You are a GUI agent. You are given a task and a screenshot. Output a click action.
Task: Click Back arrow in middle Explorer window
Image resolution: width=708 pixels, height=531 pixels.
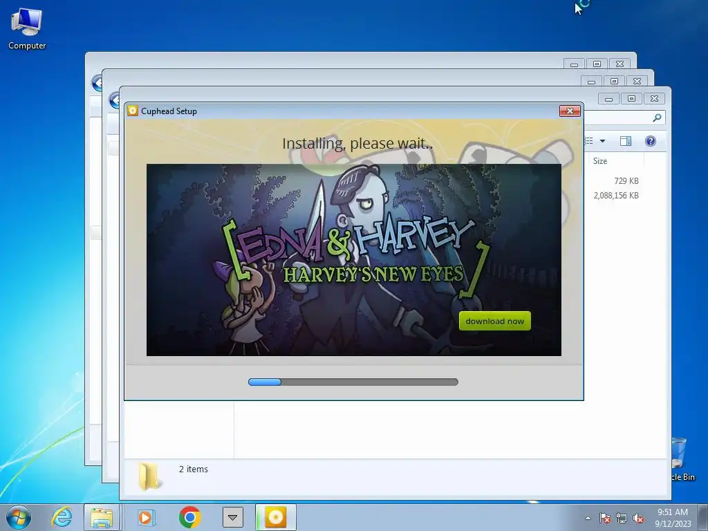click(x=114, y=100)
